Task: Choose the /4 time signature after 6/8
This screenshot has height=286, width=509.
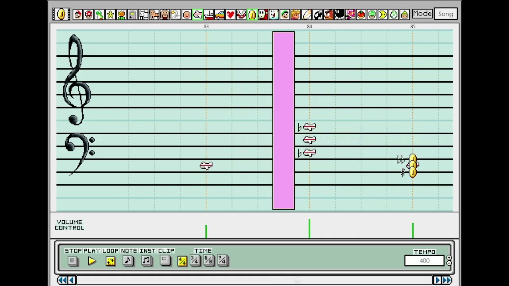Action: tap(222, 261)
